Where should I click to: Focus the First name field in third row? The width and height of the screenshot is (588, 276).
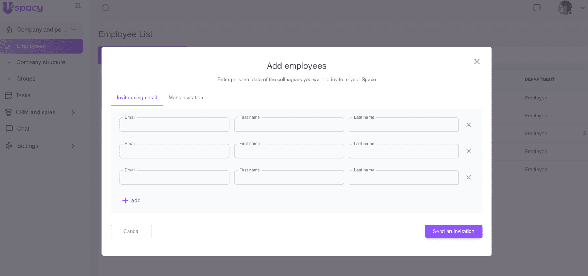pyautogui.click(x=289, y=178)
